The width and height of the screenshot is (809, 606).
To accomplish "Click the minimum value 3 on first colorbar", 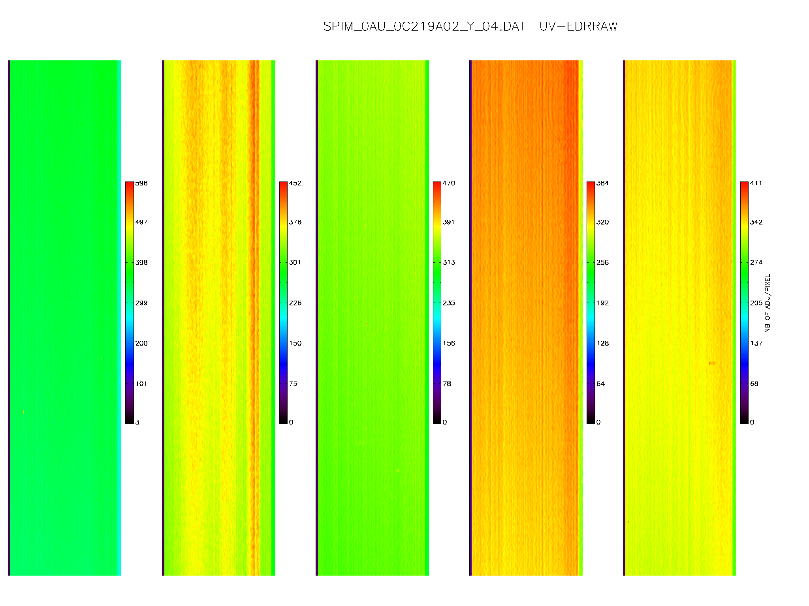I will (137, 422).
